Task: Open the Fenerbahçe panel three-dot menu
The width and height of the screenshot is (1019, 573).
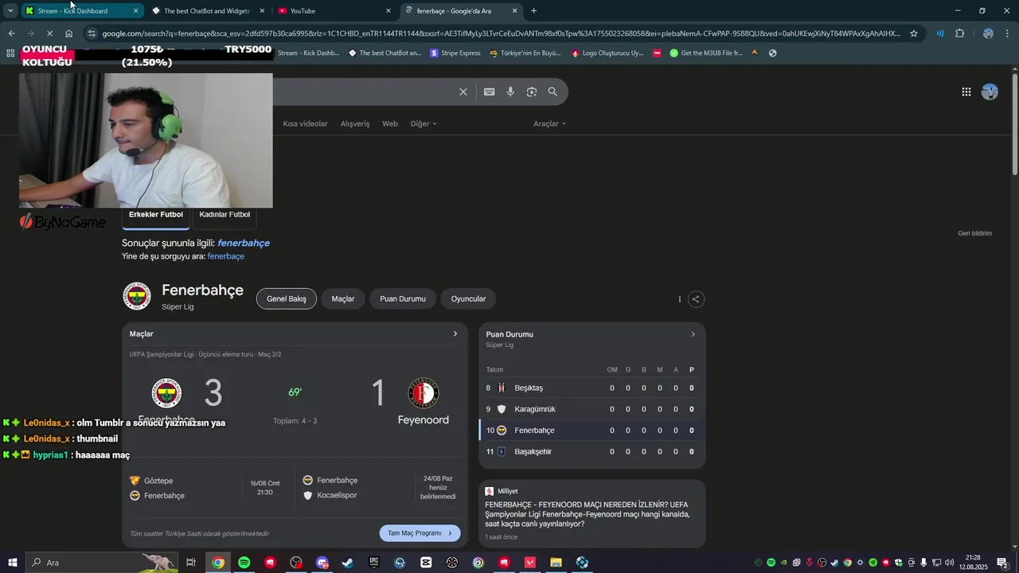Action: (679, 299)
